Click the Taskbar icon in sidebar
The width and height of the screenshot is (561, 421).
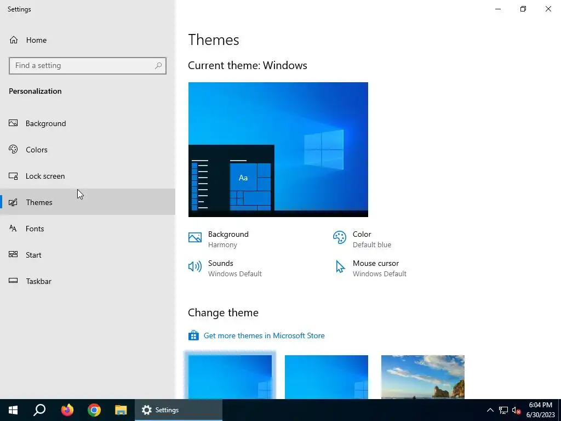coord(13,281)
